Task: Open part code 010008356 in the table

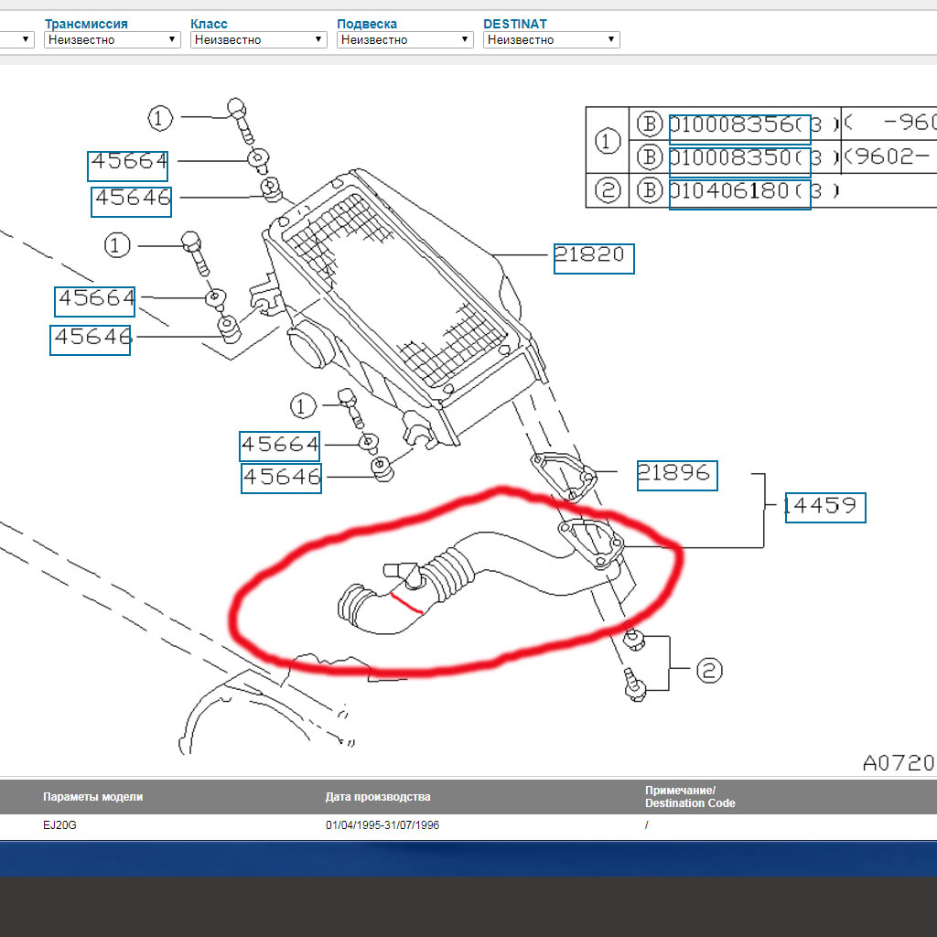Action: point(739,125)
